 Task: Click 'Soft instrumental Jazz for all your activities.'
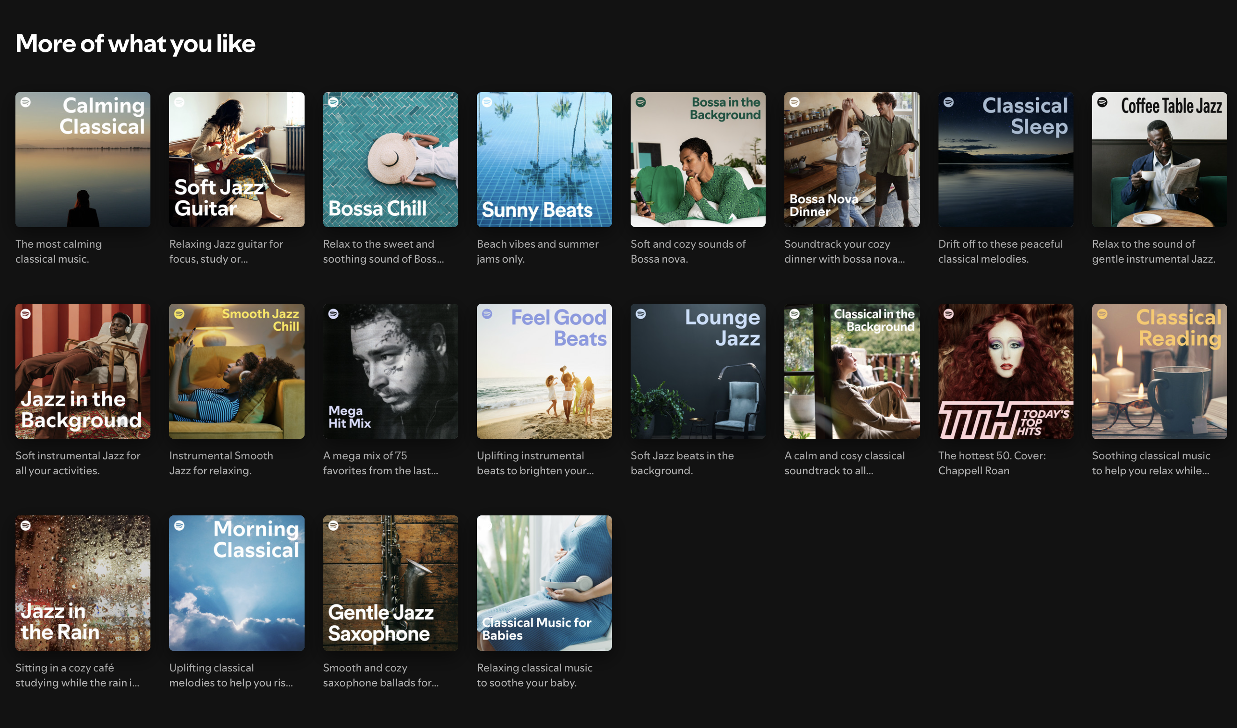coord(78,463)
